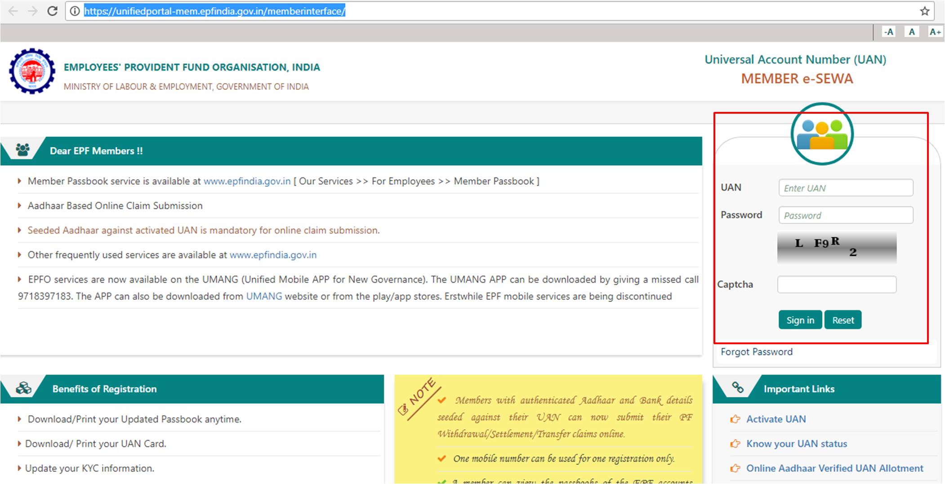Viewport: 945px width, 484px height.
Task: Click the browser back arrow
Action: pyautogui.click(x=13, y=11)
